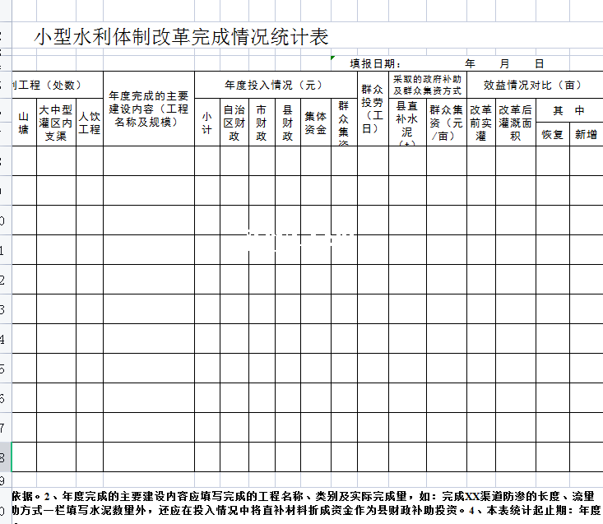
Task: Click the 集体资金 header cell
Action: pos(315,123)
